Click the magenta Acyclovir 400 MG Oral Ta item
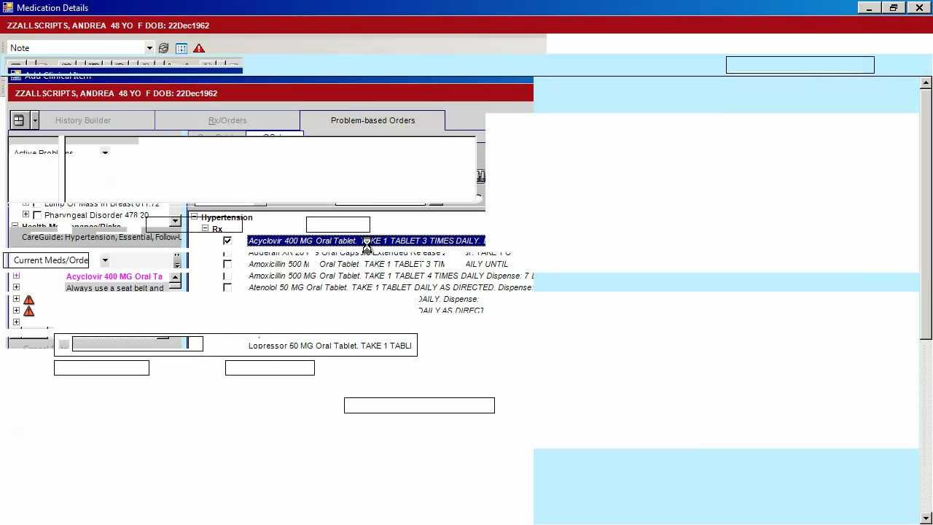 click(x=114, y=276)
